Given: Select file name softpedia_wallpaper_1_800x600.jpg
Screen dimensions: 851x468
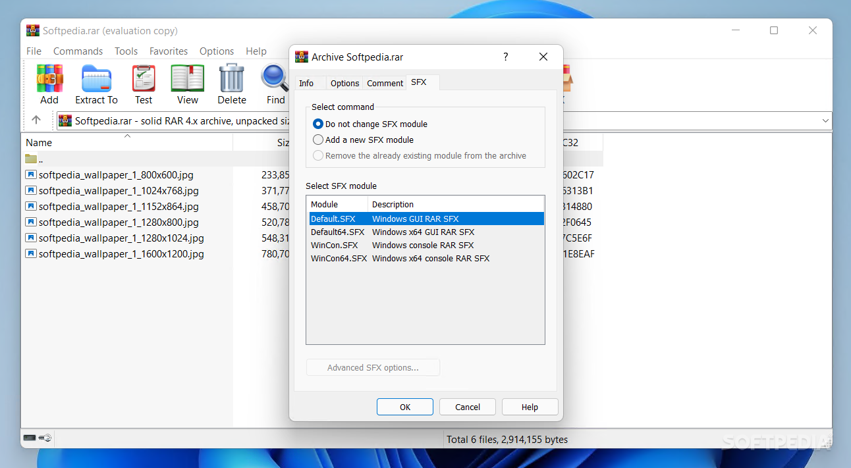Looking at the screenshot, I should coord(116,174).
